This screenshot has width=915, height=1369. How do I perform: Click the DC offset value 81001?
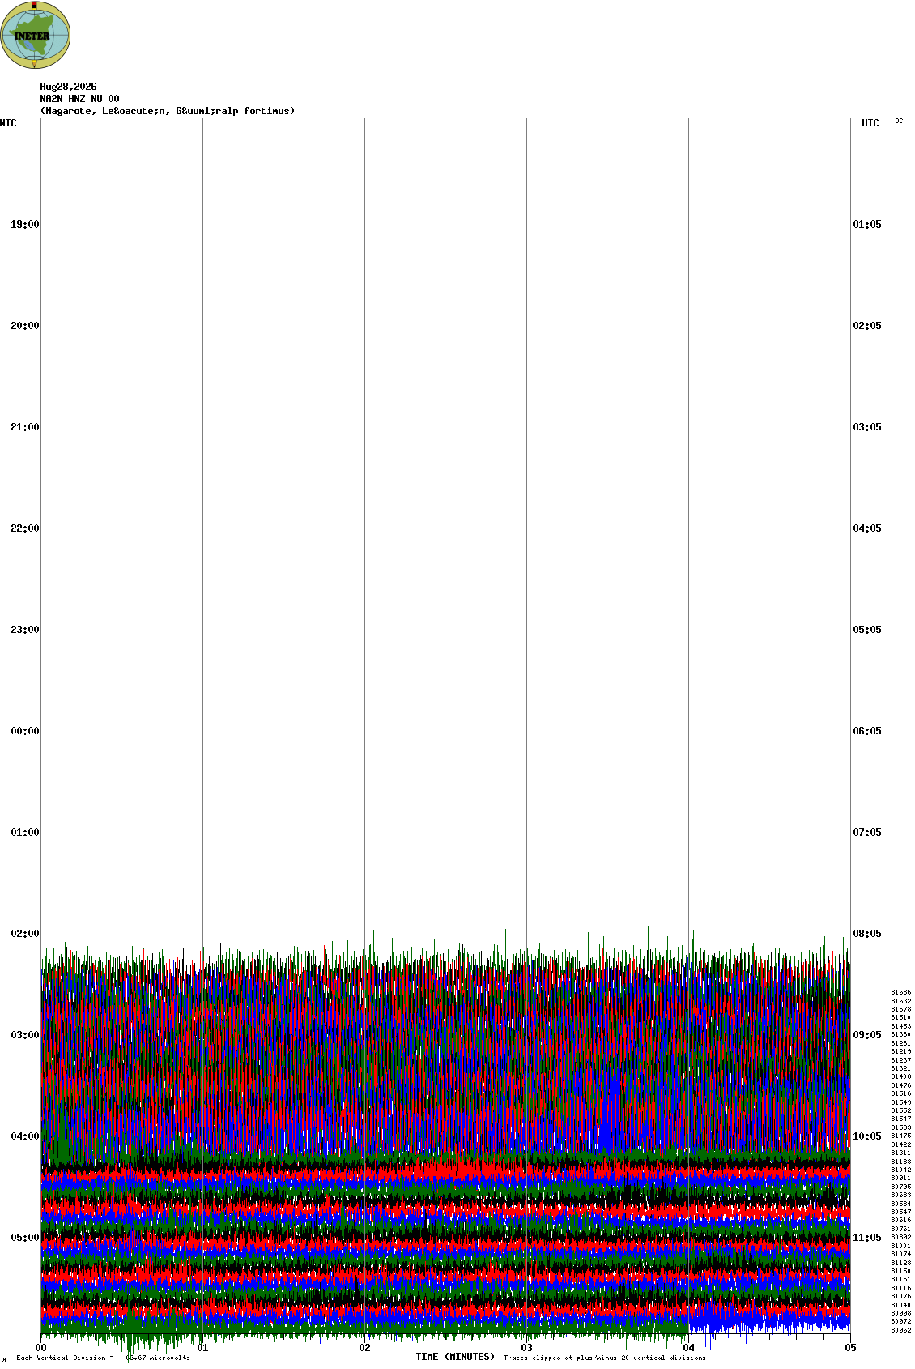click(x=901, y=1246)
